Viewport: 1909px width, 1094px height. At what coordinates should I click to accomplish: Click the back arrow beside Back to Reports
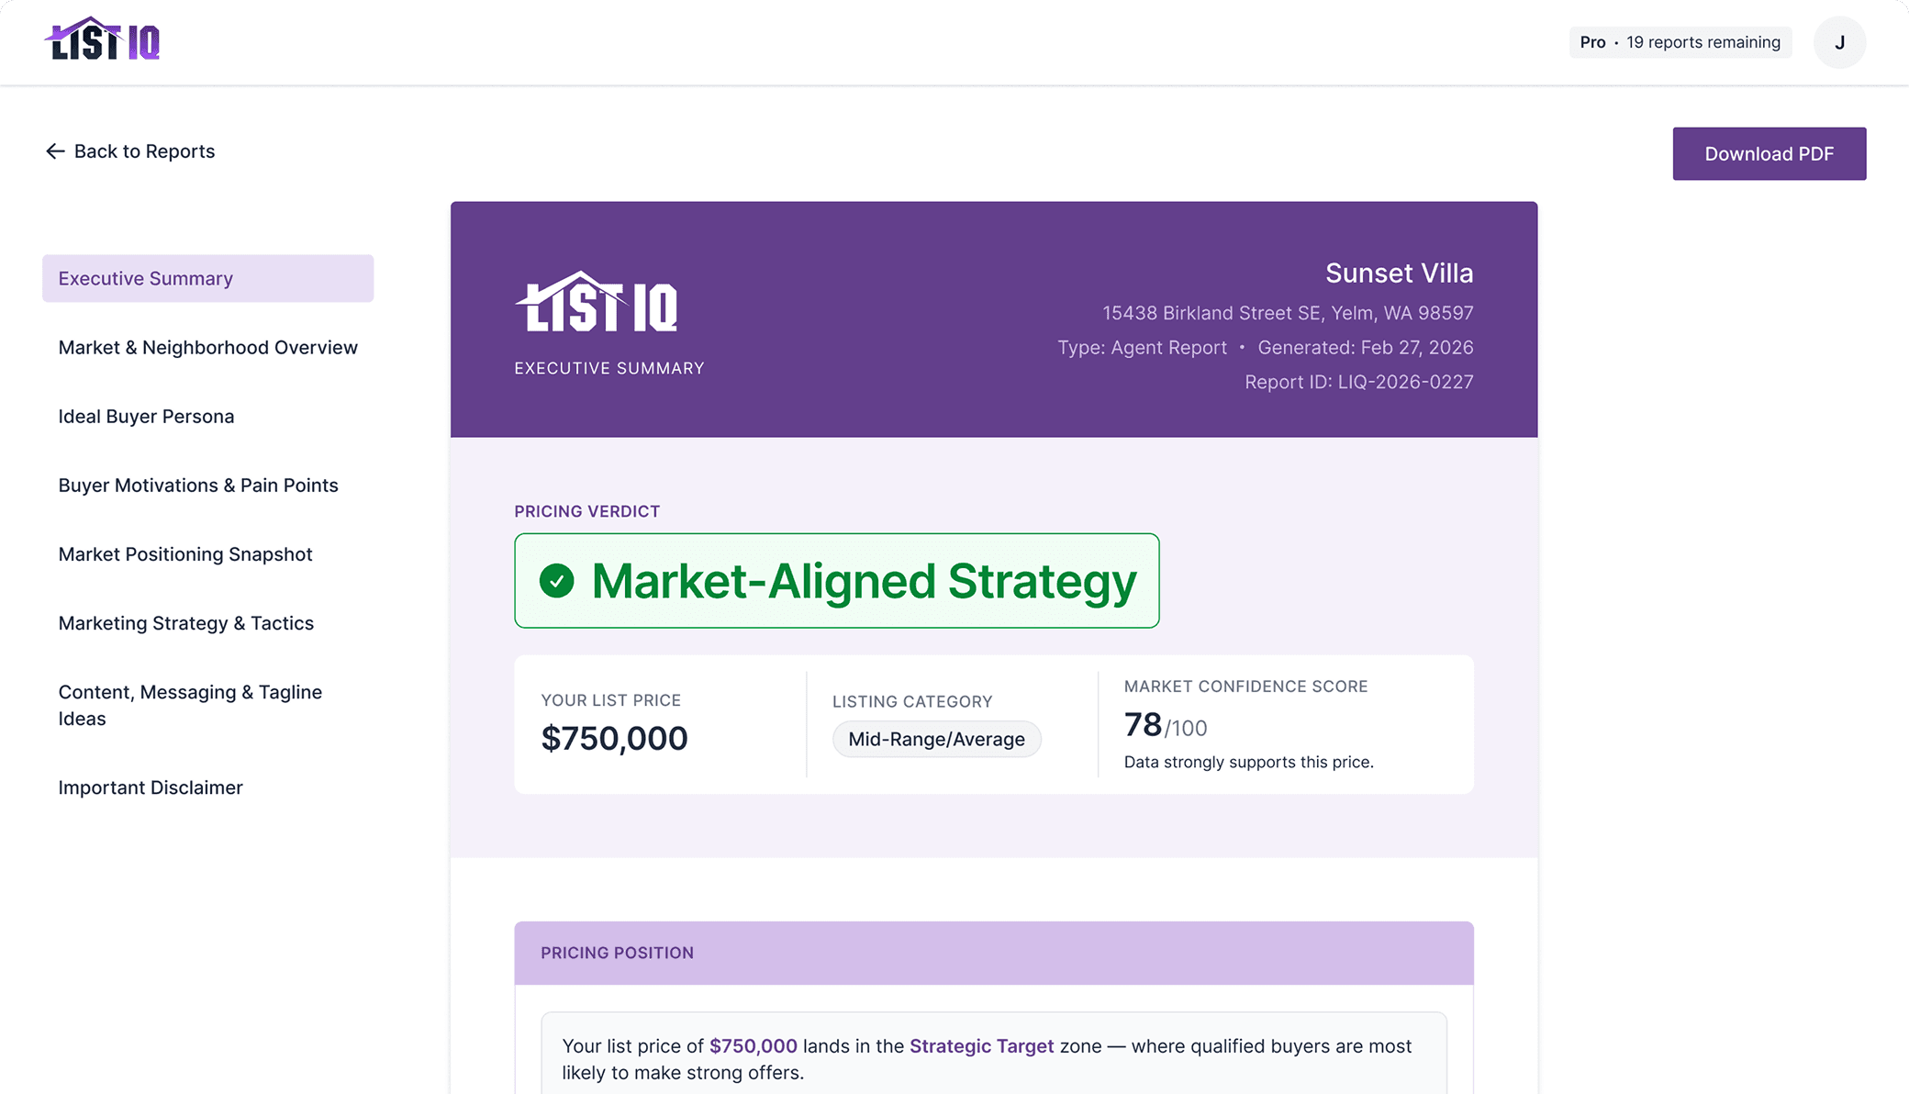(x=54, y=151)
